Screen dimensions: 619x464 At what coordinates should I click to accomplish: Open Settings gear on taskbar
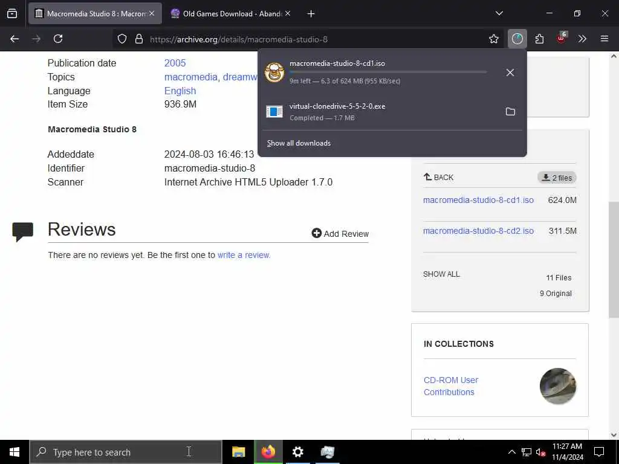[297, 452]
